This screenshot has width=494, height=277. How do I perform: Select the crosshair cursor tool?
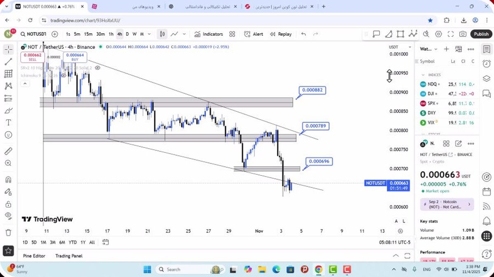click(x=8, y=50)
